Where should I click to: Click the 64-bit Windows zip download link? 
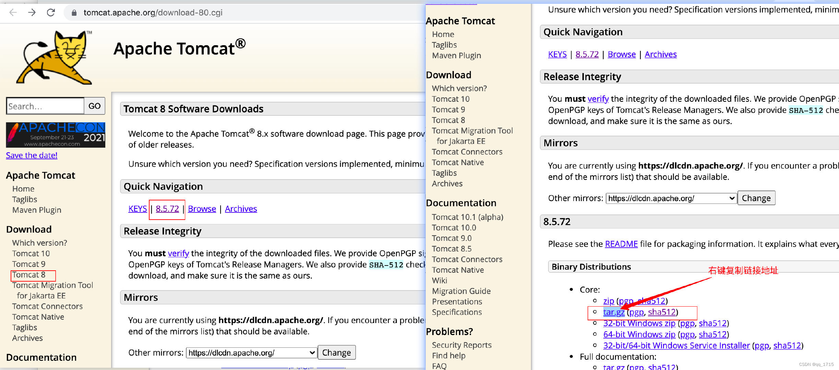(639, 334)
